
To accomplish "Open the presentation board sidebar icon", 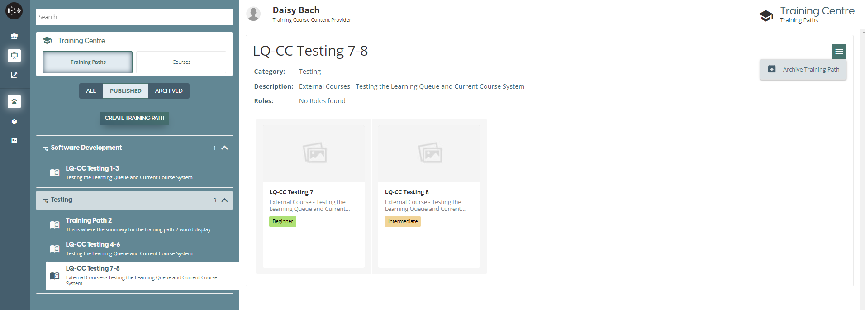I will (x=14, y=56).
